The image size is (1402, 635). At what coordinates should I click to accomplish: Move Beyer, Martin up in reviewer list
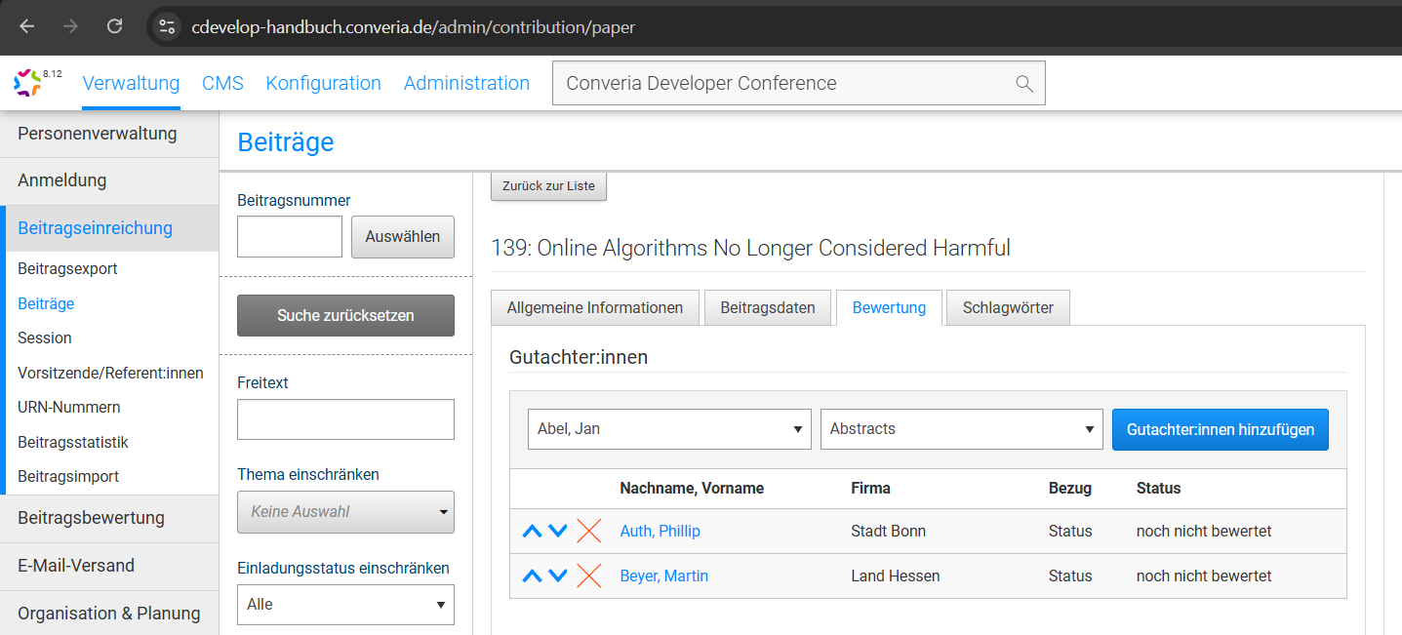pyautogui.click(x=532, y=576)
